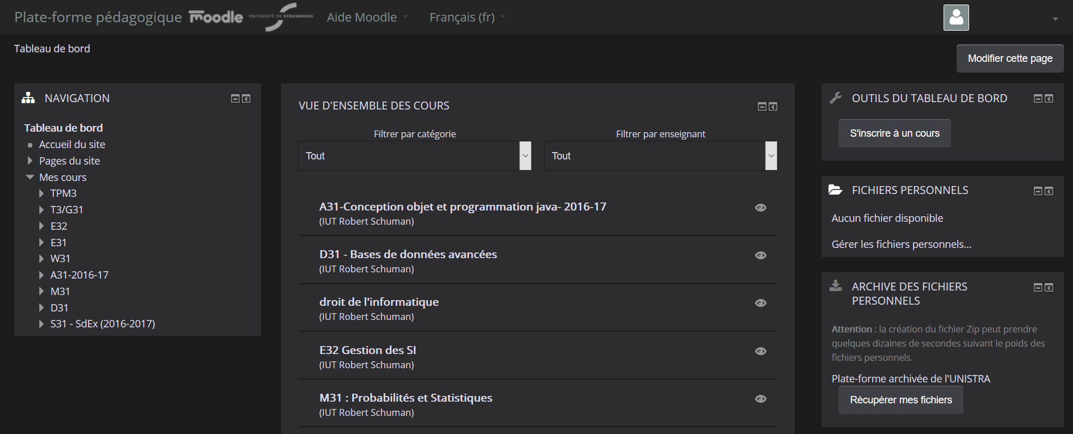This screenshot has width=1073, height=434.
Task: Expand the Pages du site tree node
Action: [30, 161]
